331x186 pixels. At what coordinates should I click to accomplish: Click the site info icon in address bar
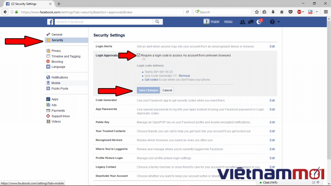[x=12, y=12]
